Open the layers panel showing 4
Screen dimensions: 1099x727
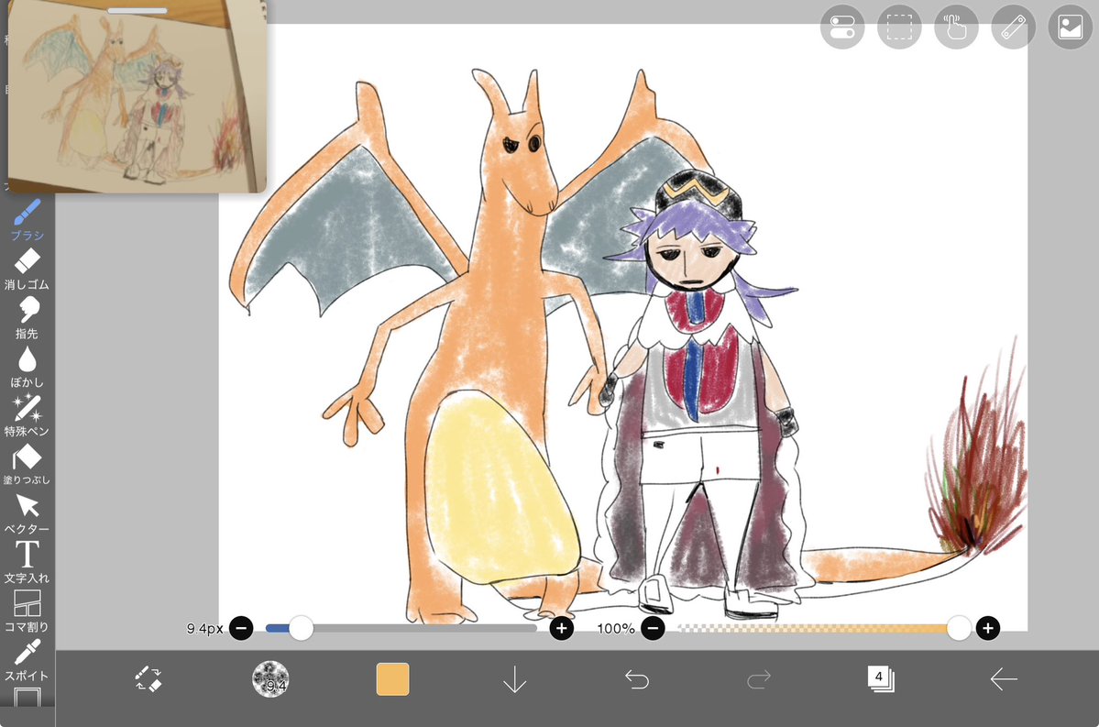coord(881,678)
